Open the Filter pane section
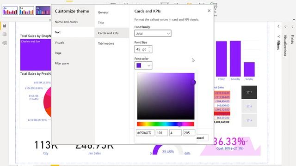 (x=73, y=63)
